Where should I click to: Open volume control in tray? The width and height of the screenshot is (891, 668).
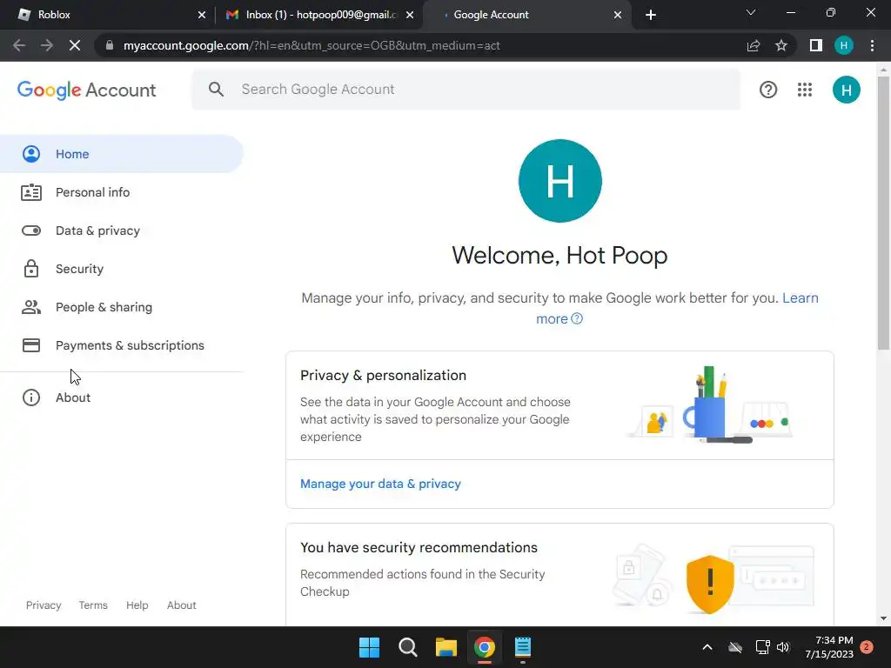point(783,647)
